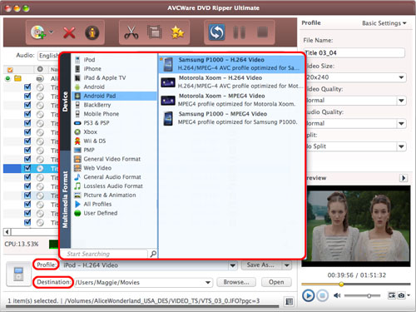Uncheck the second title row checkbox
Screen dimensions: 416x312
pyautogui.click(x=27, y=97)
